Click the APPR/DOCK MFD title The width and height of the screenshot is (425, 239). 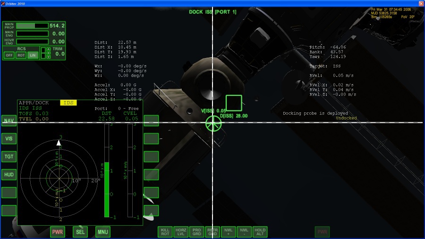pyautogui.click(x=34, y=102)
